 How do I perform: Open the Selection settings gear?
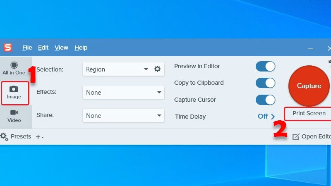(157, 69)
